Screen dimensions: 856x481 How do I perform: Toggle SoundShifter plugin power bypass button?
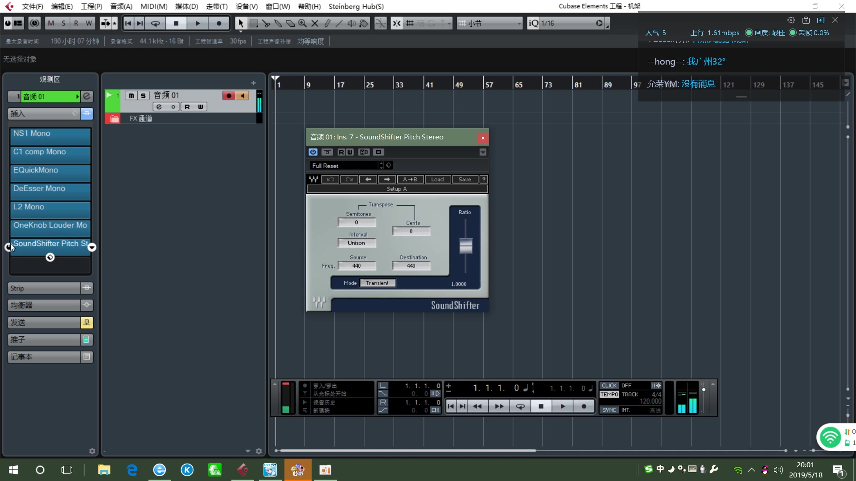[x=313, y=152]
